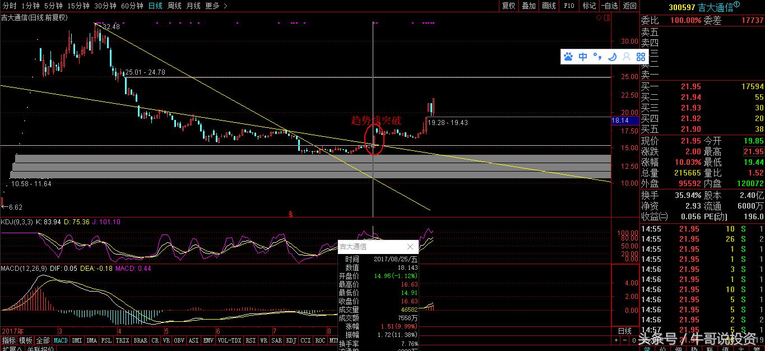Switch to the 周线 weekly chart
The height and width of the screenshot is (351, 765).
pos(174,6)
